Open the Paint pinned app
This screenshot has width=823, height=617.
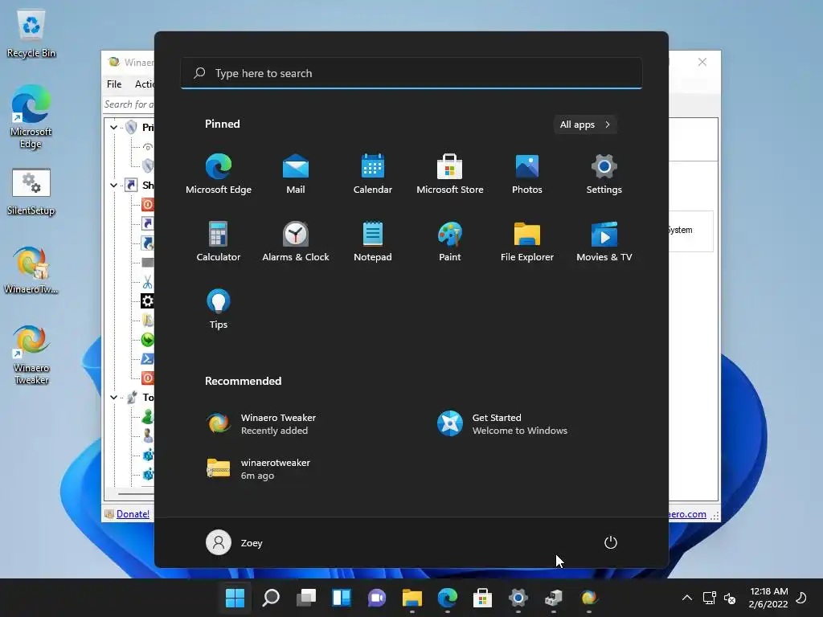click(450, 241)
